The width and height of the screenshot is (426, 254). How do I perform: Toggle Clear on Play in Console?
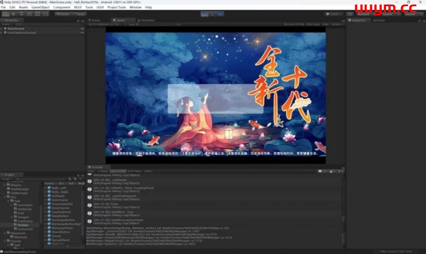pos(118,171)
